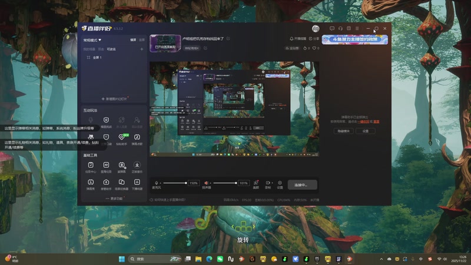Click the 连接中... start streaming button

(x=302, y=185)
